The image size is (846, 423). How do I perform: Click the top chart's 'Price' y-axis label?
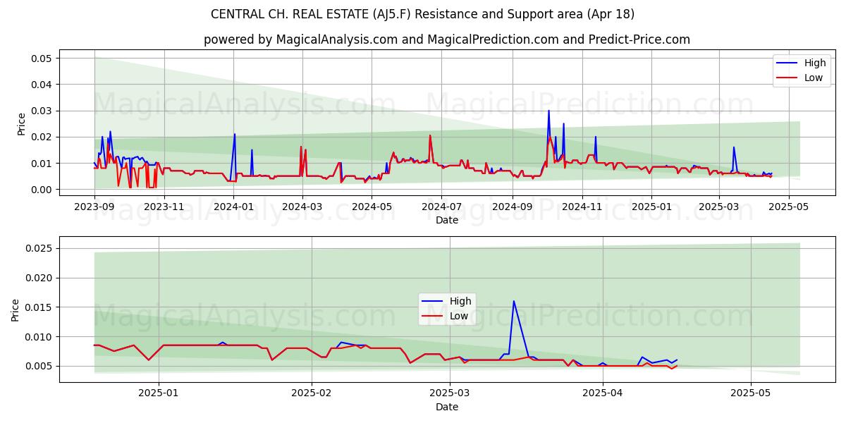pos(21,123)
